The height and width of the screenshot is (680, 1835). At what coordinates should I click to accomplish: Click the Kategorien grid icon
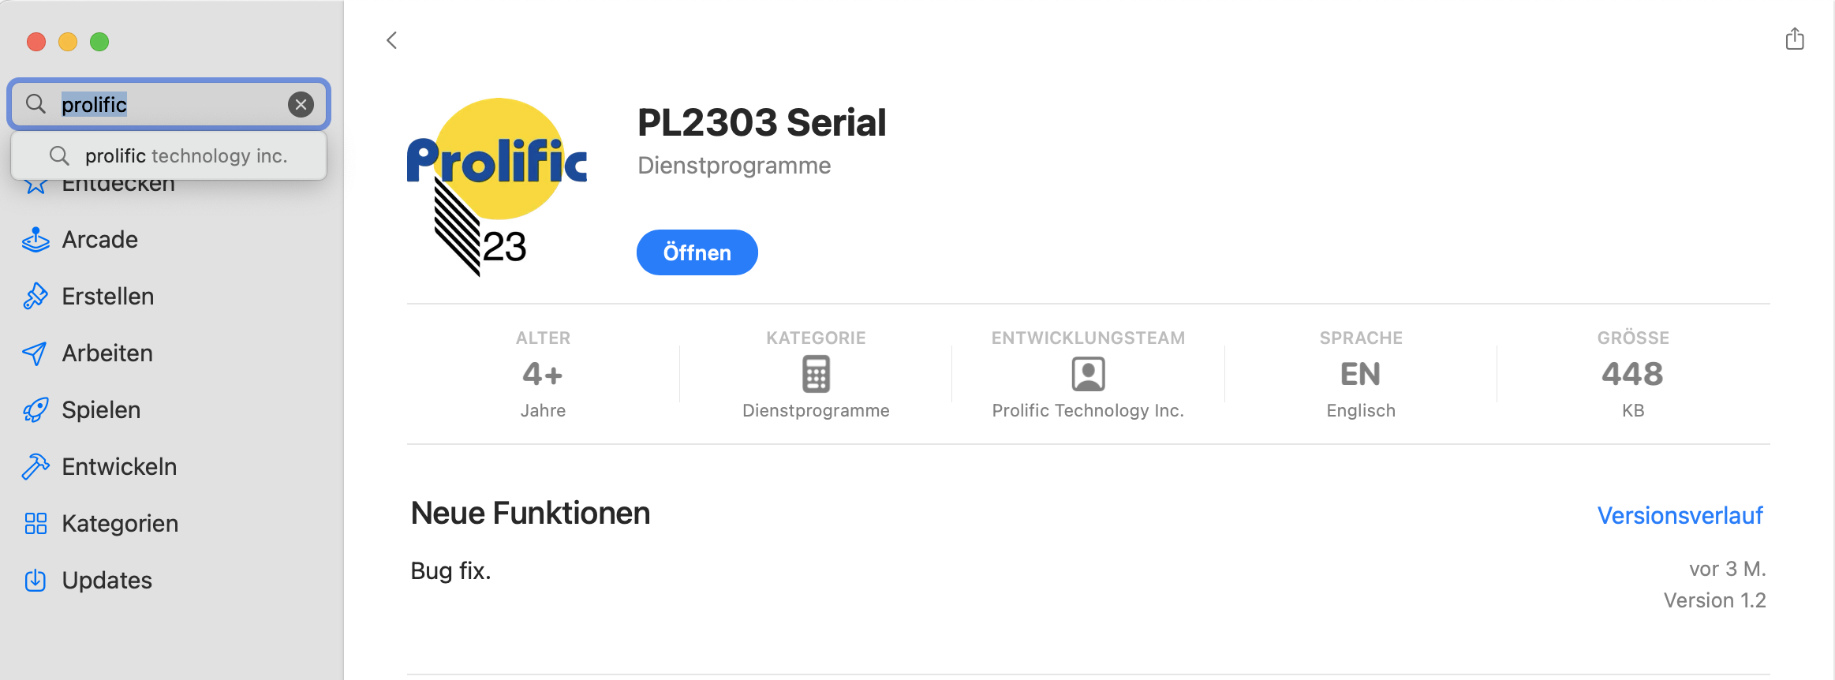point(36,524)
